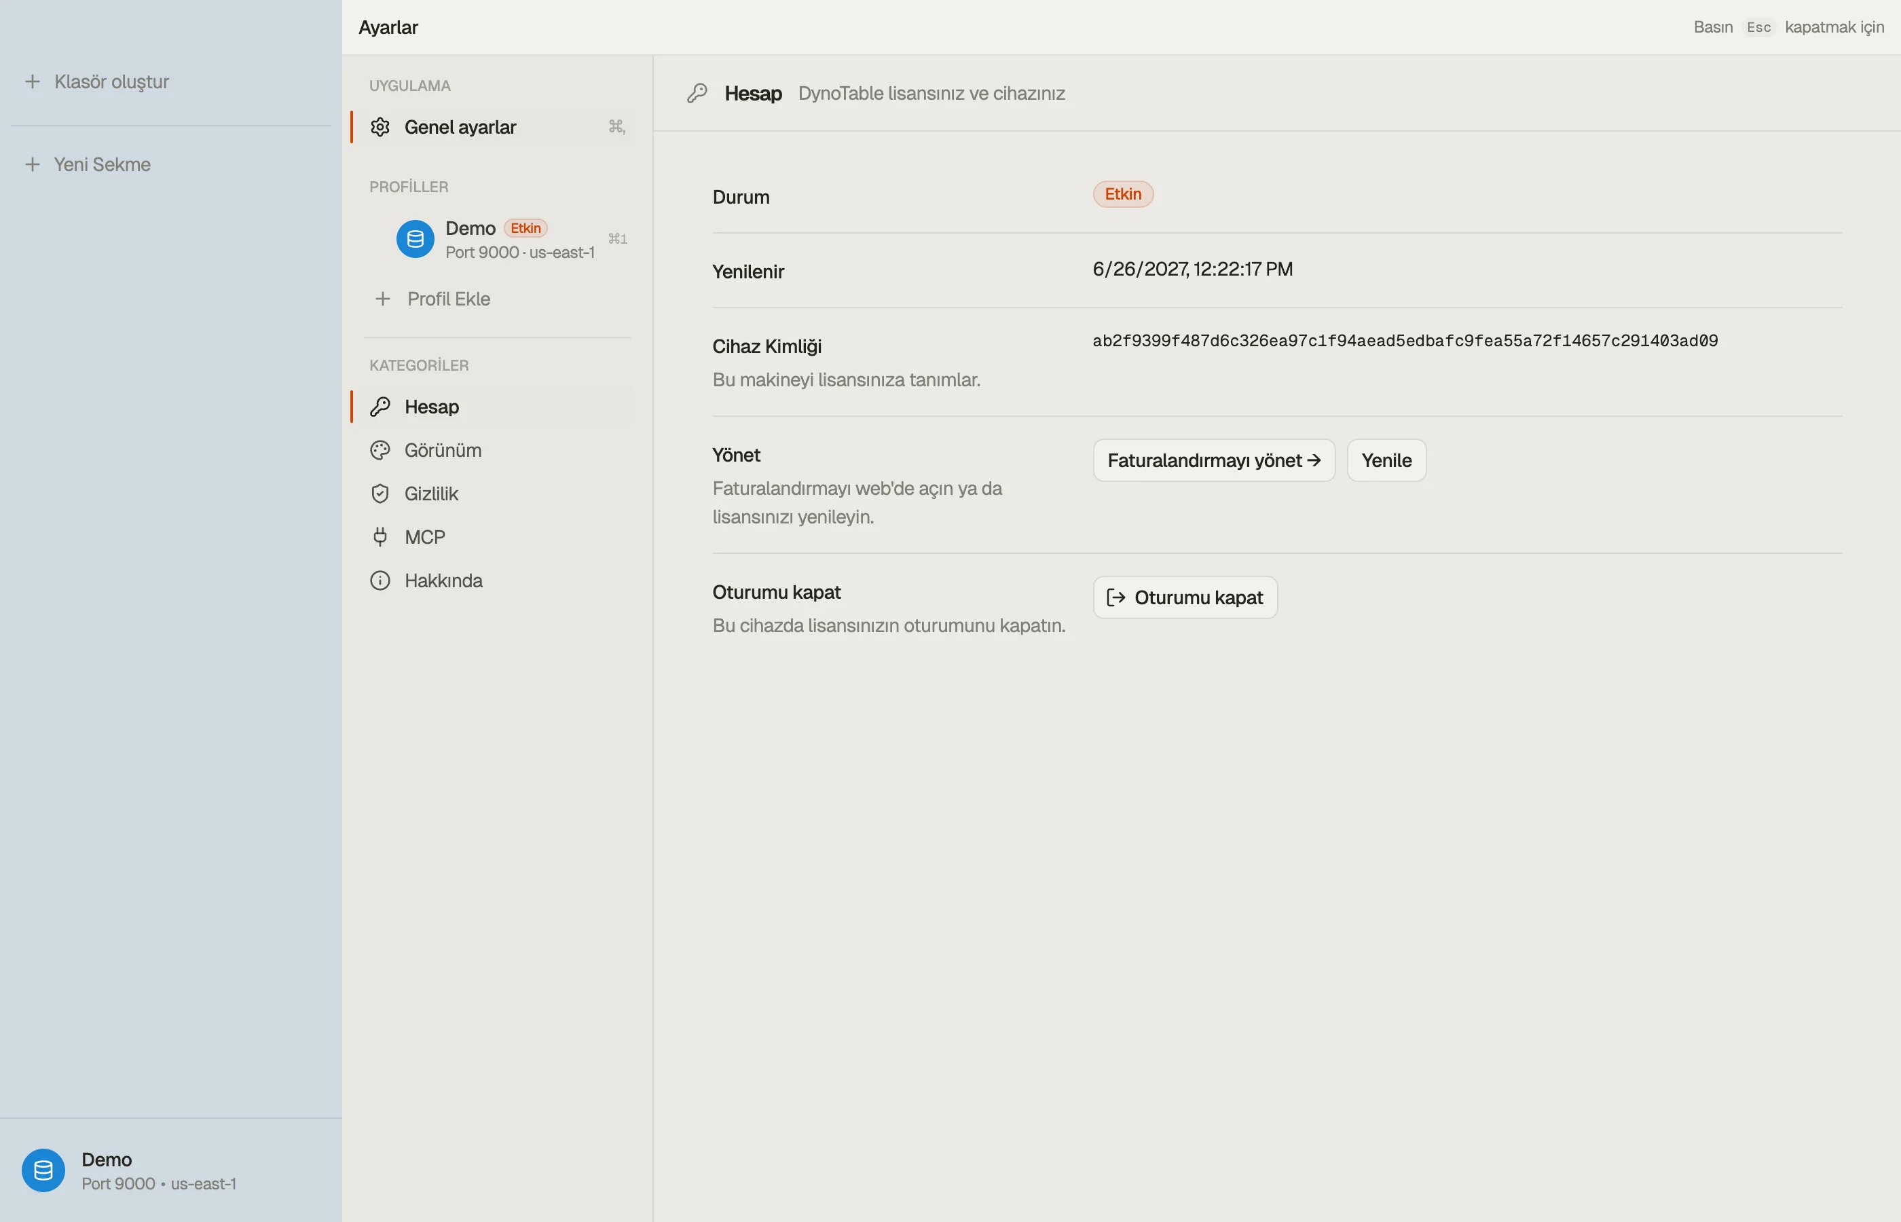Click 'Bu cihazda lisansınızın oturumunu kapatın.' text
This screenshot has height=1222, width=1901.
889,626
